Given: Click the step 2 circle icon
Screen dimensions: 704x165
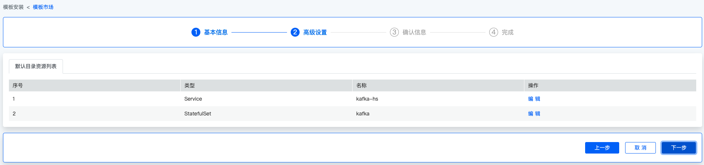Looking at the screenshot, I should [295, 32].
